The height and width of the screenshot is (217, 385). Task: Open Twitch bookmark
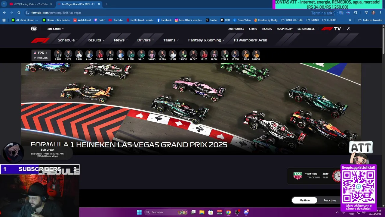100,20
